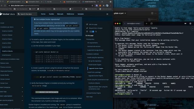Click the purple extension icon in toolbar
Image resolution: width=194 pixels, height=109 pixels.
click(97, 5)
